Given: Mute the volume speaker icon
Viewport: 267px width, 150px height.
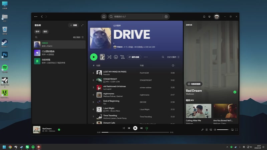Looking at the screenshot, I should pos(215,130).
